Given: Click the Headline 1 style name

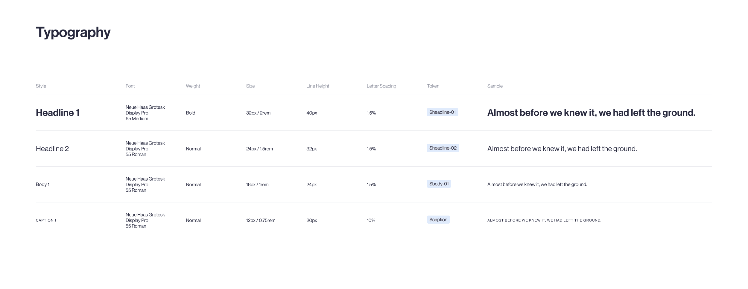Looking at the screenshot, I should click(58, 113).
